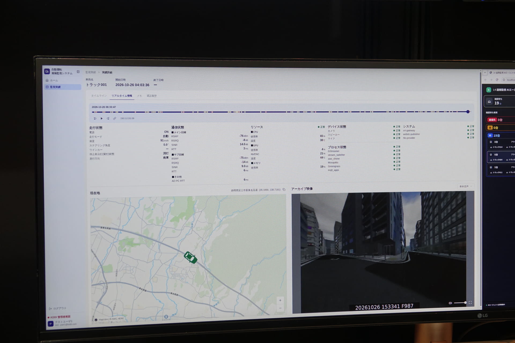Image resolution: width=515 pixels, height=343 pixels.
Task: Click the 監視実績 breadcrumb link
Action: pyautogui.click(x=91, y=72)
